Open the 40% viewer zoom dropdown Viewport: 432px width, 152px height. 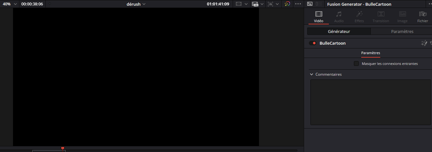pos(10,4)
